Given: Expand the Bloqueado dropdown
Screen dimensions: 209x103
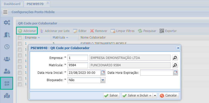Looking at the screenshot, I should click(x=103, y=80).
